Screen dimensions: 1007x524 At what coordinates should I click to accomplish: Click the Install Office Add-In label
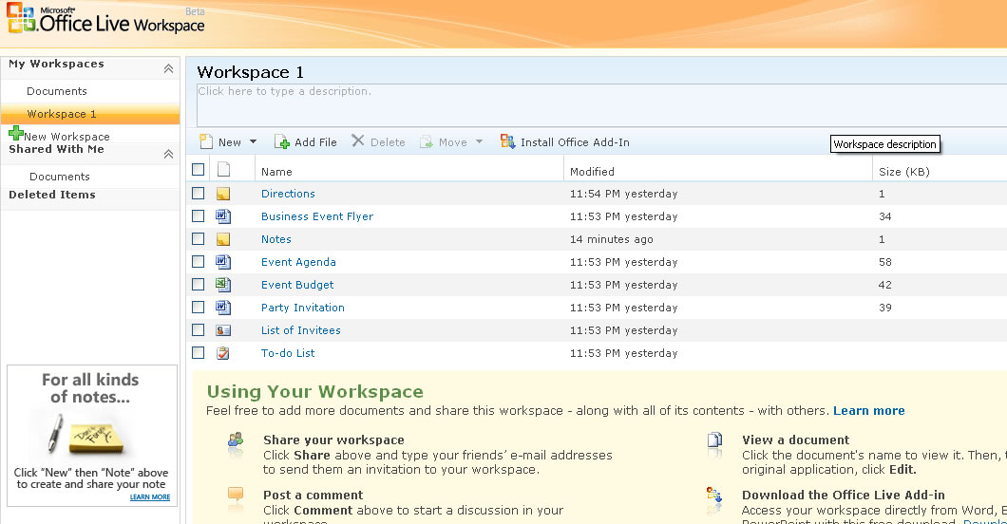click(575, 142)
